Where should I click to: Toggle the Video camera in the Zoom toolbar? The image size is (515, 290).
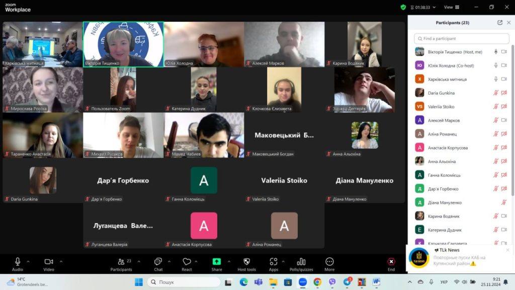point(49,264)
